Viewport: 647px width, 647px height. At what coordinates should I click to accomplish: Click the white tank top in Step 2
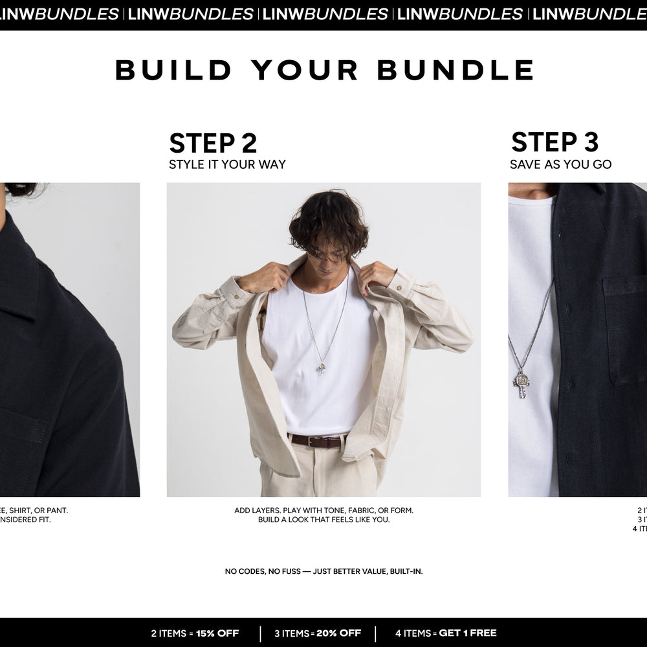pyautogui.click(x=318, y=355)
